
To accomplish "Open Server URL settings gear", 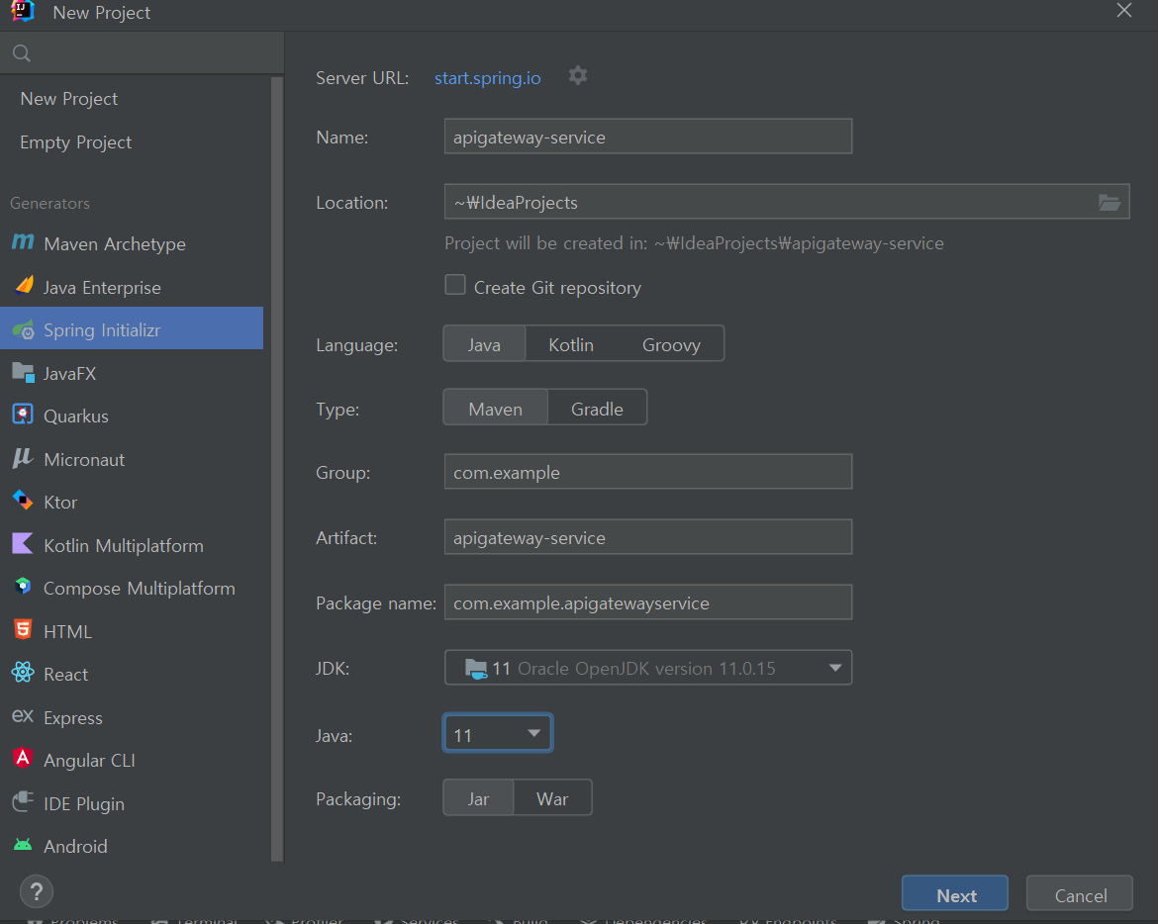I will [x=578, y=76].
